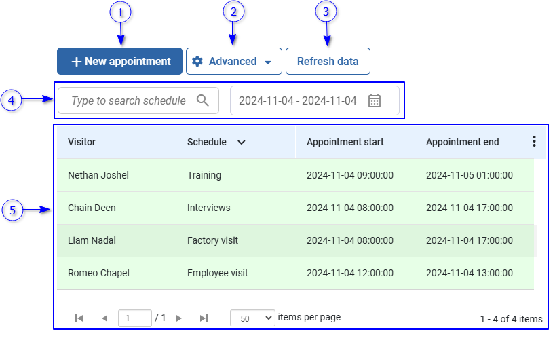Open the items per page dropdown
Viewport: 555px width, 338px height.
click(252, 318)
